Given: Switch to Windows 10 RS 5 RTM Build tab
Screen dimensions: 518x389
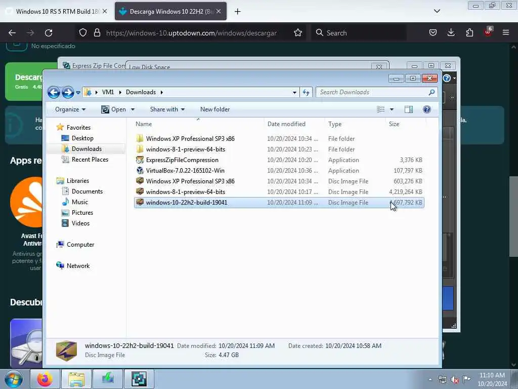Looking at the screenshot, I should [57, 11].
